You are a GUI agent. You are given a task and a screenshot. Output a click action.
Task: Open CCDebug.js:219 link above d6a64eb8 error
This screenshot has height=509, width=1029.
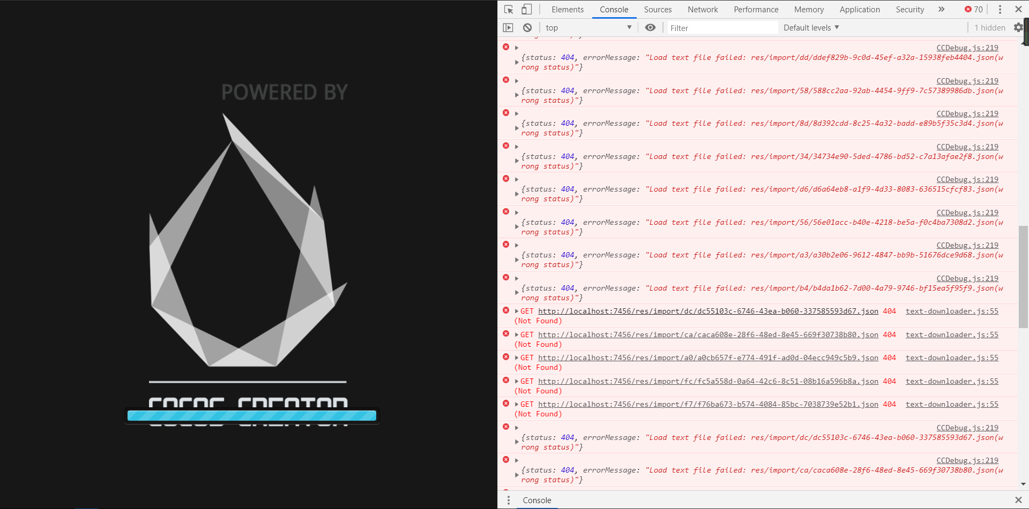pos(967,179)
